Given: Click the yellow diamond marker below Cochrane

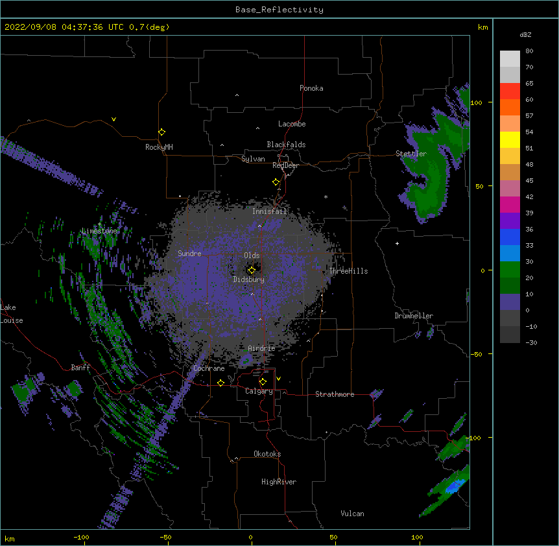Looking at the screenshot, I should coord(220,383).
